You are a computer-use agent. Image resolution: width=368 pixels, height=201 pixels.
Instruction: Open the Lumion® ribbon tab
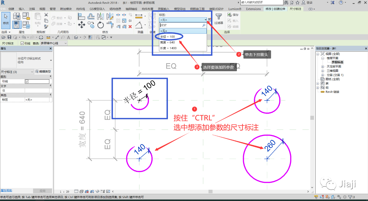(235, 9)
